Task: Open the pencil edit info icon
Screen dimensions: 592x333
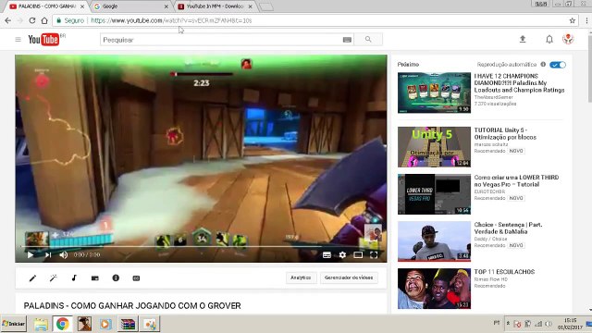Action: 33,278
